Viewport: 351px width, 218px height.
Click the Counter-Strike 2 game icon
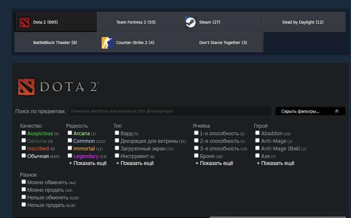click(x=107, y=43)
